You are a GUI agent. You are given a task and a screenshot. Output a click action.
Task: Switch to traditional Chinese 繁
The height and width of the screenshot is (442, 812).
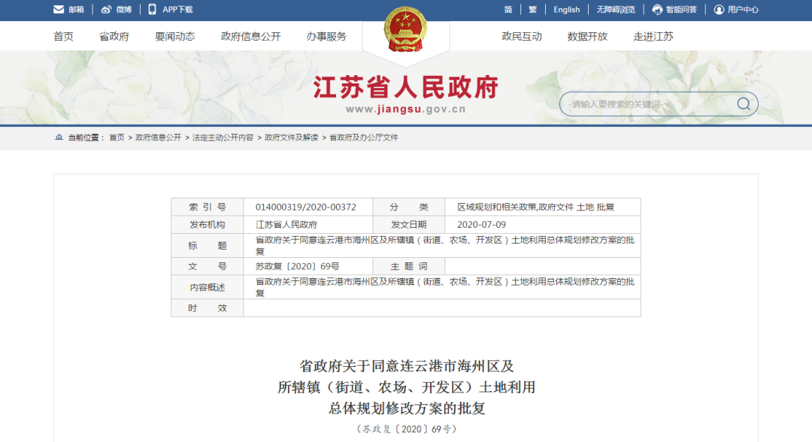tap(532, 9)
